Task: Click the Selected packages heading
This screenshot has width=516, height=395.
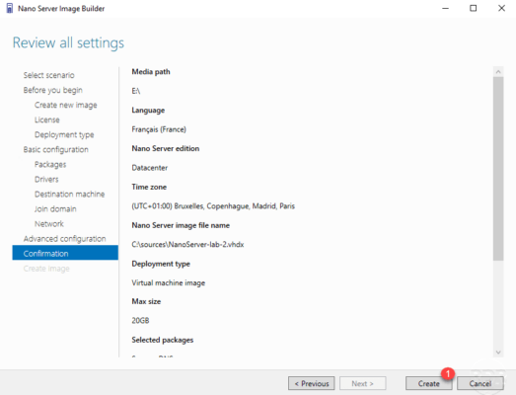Action: (x=163, y=340)
